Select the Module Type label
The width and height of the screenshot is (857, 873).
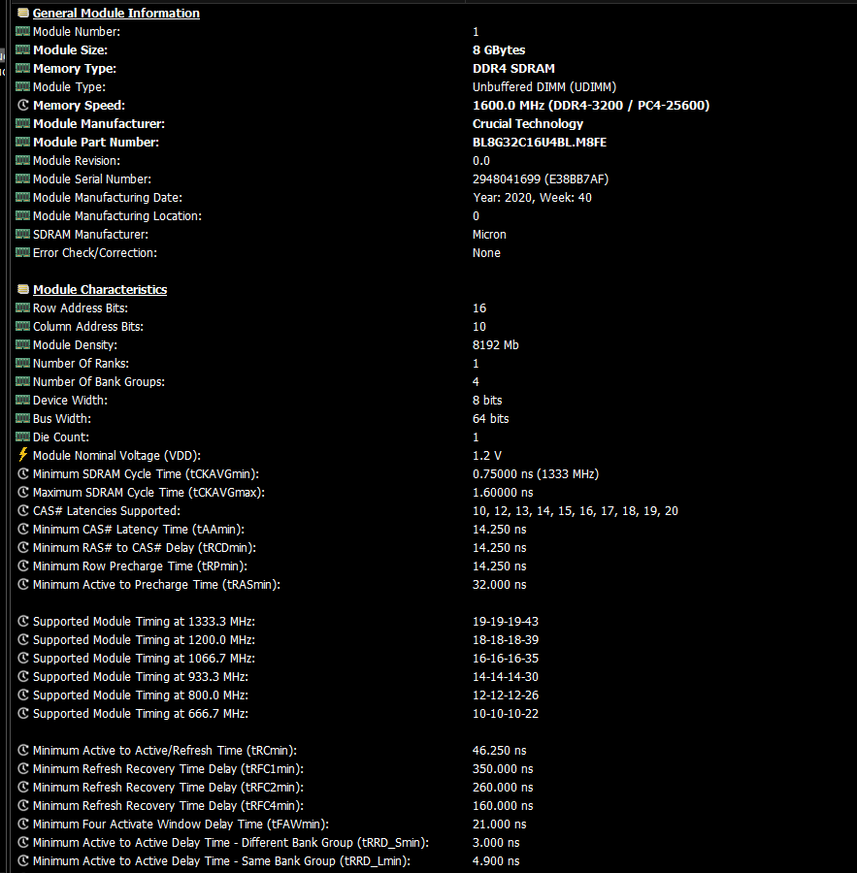point(69,87)
